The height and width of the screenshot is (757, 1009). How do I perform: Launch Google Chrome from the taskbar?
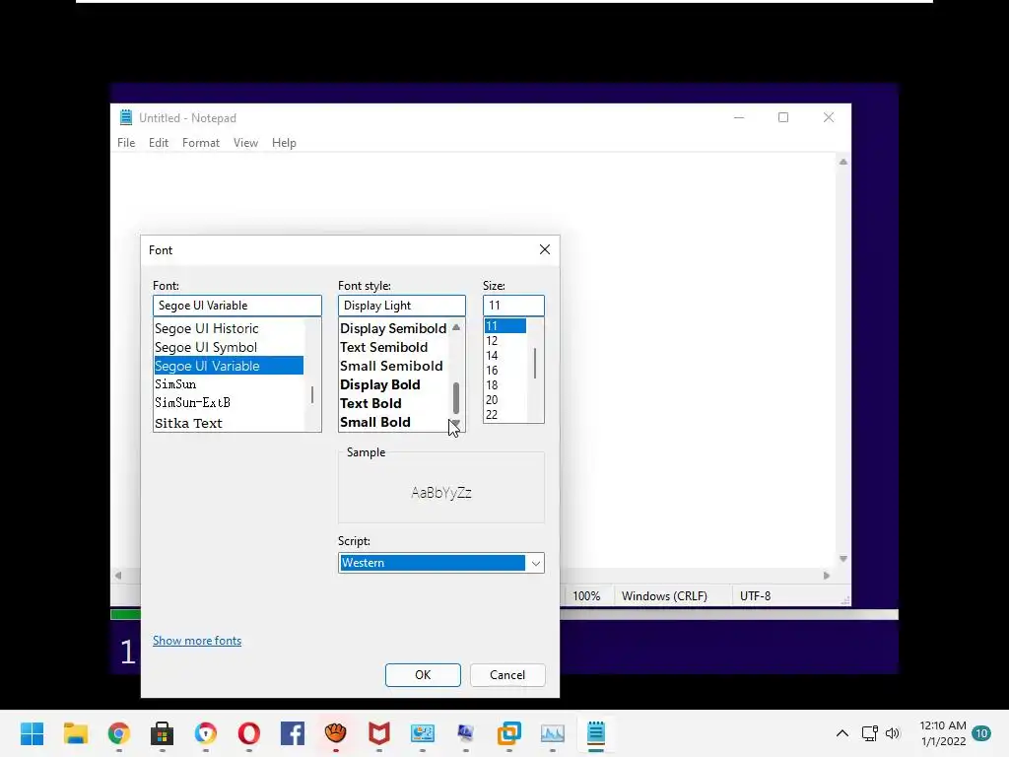pos(119,733)
